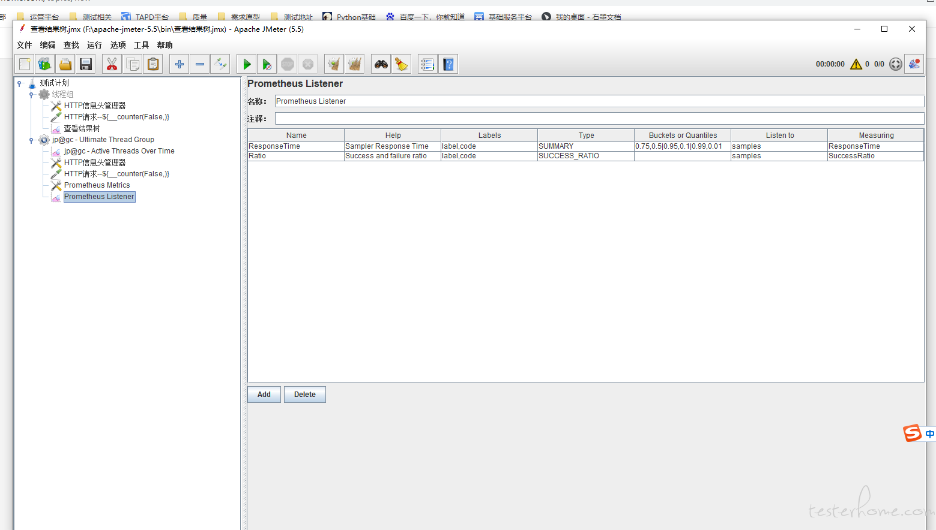Click the Paste clipboard icon
The height and width of the screenshot is (530, 936).
153,64
